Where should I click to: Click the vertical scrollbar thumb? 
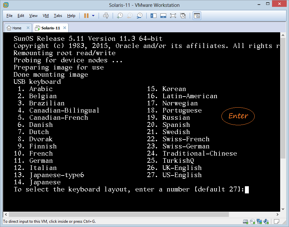pyautogui.click(x=283, y=98)
